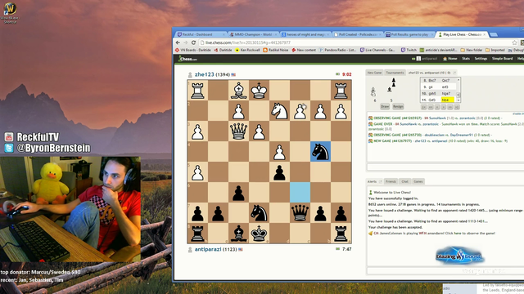This screenshot has width=524, height=294.
Task: Switch to the Friends tab
Action: 391,181
